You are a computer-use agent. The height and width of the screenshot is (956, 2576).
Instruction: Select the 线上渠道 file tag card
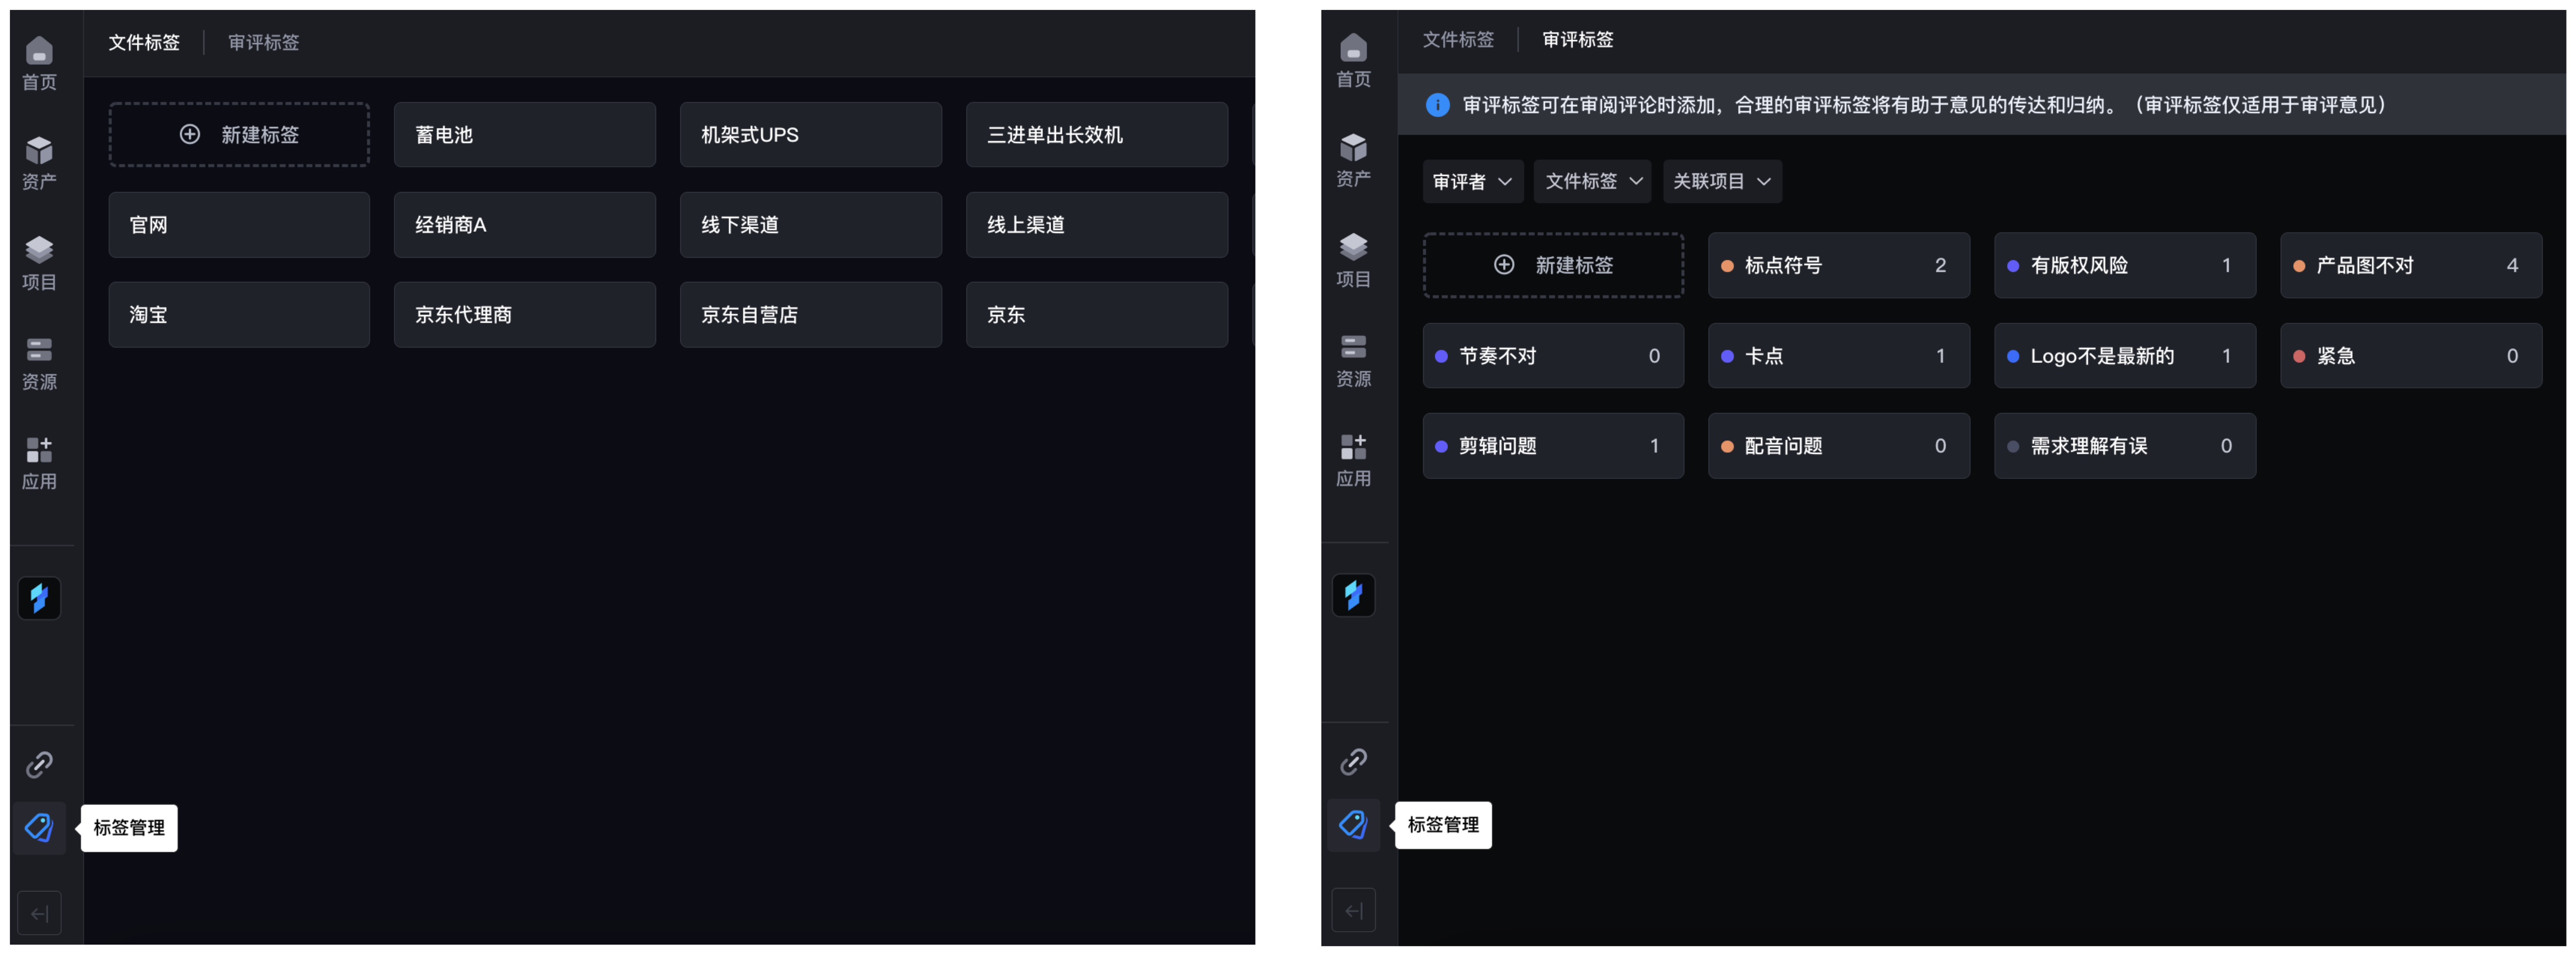1097,225
